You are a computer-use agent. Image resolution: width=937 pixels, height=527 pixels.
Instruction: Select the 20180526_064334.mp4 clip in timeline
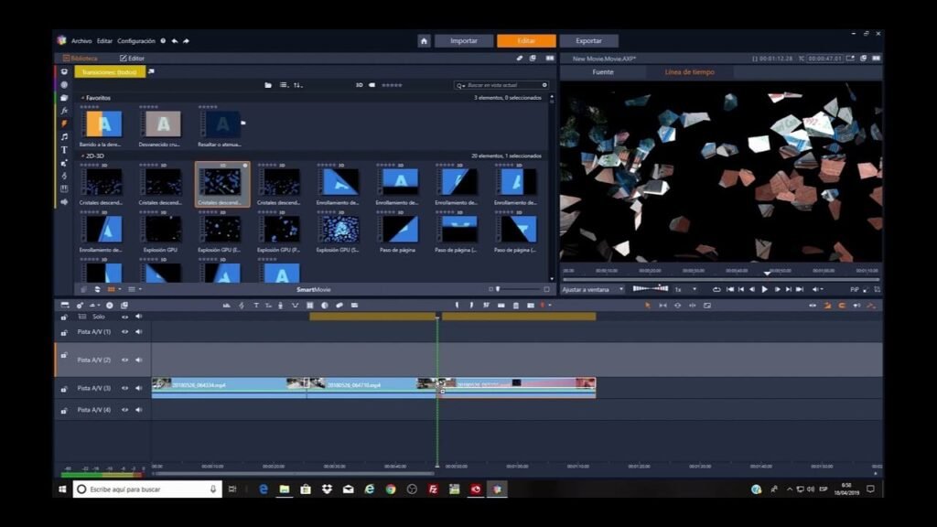click(x=229, y=387)
